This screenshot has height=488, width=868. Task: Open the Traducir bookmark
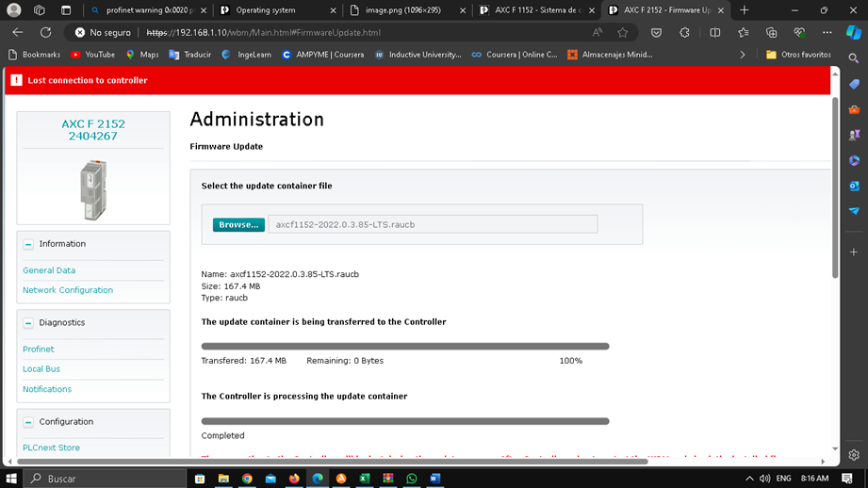(x=189, y=55)
